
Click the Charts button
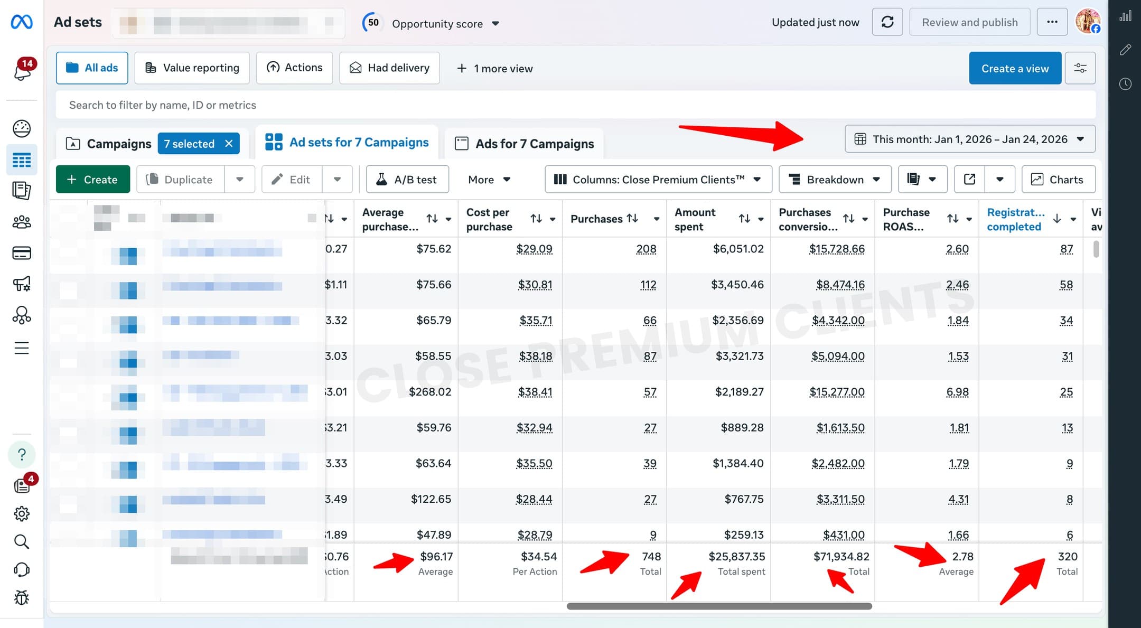coord(1058,180)
